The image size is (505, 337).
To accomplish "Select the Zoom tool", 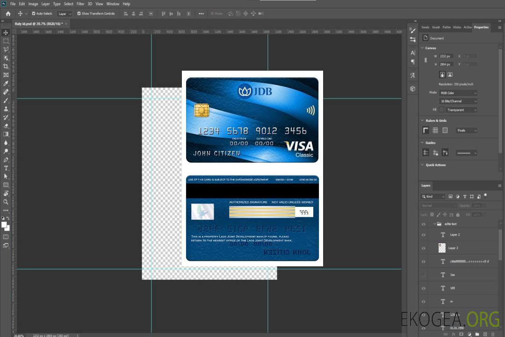I will pos(6,202).
